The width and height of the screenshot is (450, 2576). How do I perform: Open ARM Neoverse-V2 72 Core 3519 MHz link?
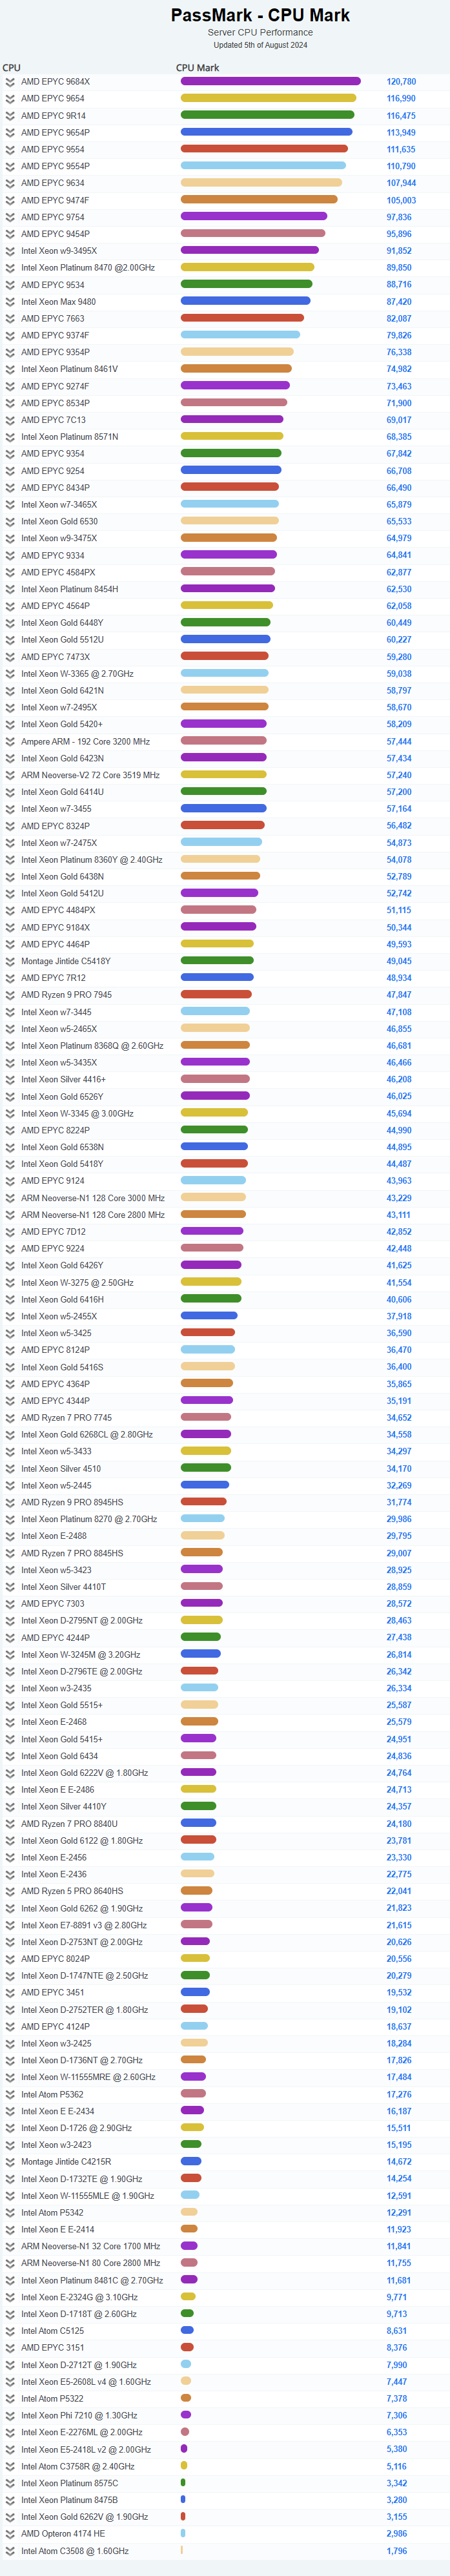tap(90, 775)
